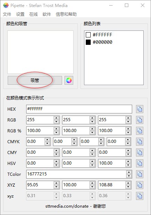The image size is (151, 215).
Task: Increase the CMYK cyan value
Action: [47, 140]
